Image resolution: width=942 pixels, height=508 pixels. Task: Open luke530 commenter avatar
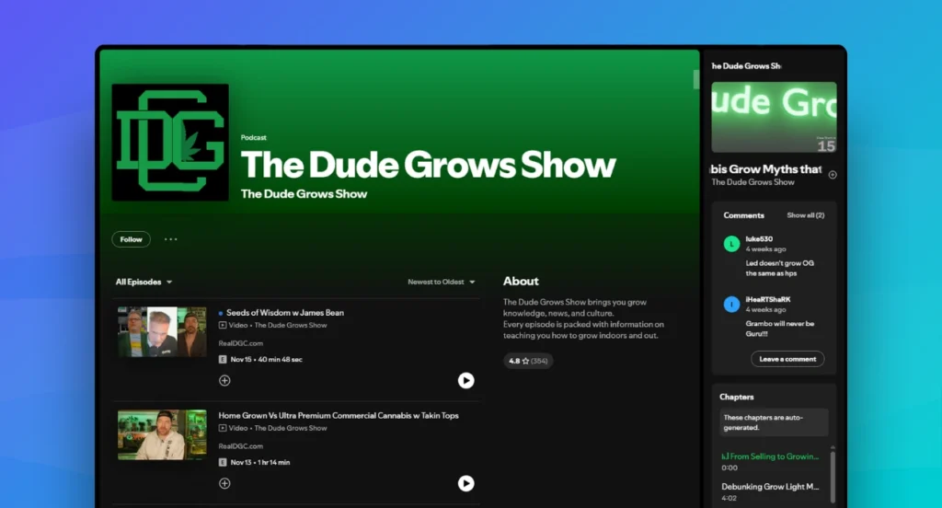(x=731, y=244)
